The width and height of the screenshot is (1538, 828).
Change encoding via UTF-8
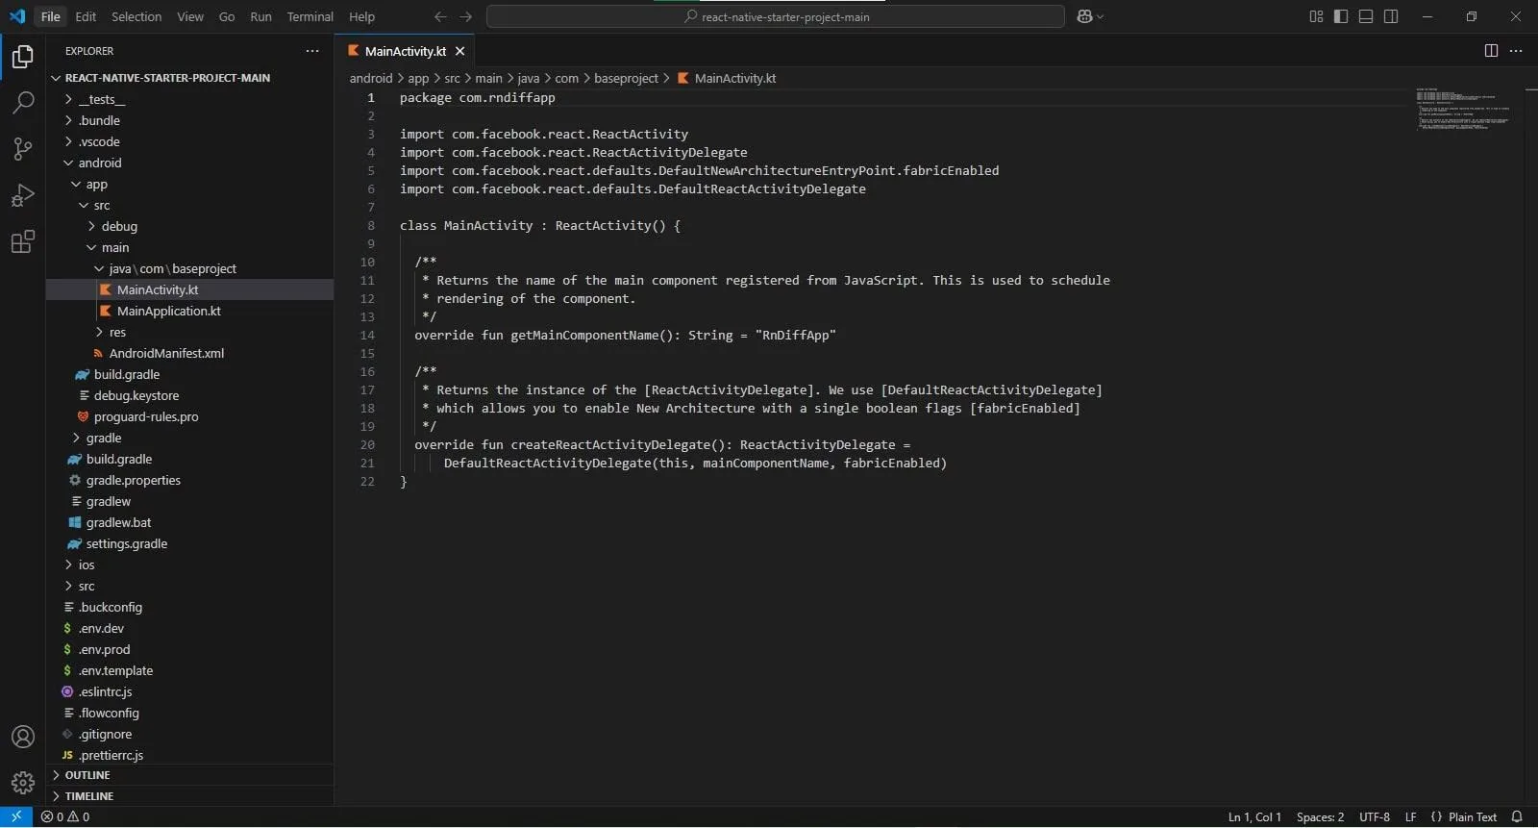1375,816
